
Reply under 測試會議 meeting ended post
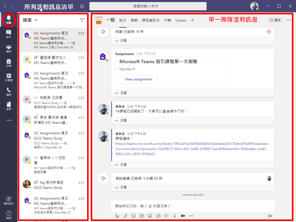pyautogui.click(x=121, y=187)
